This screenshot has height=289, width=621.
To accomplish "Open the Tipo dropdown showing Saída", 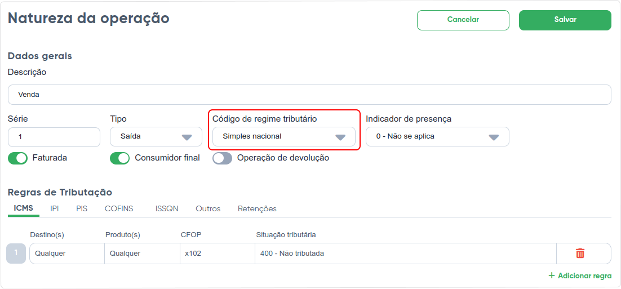I will pos(156,136).
